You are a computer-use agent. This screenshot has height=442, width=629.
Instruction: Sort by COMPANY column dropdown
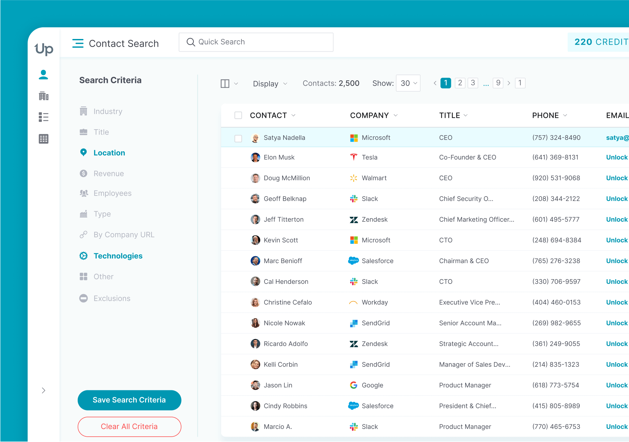tap(396, 115)
